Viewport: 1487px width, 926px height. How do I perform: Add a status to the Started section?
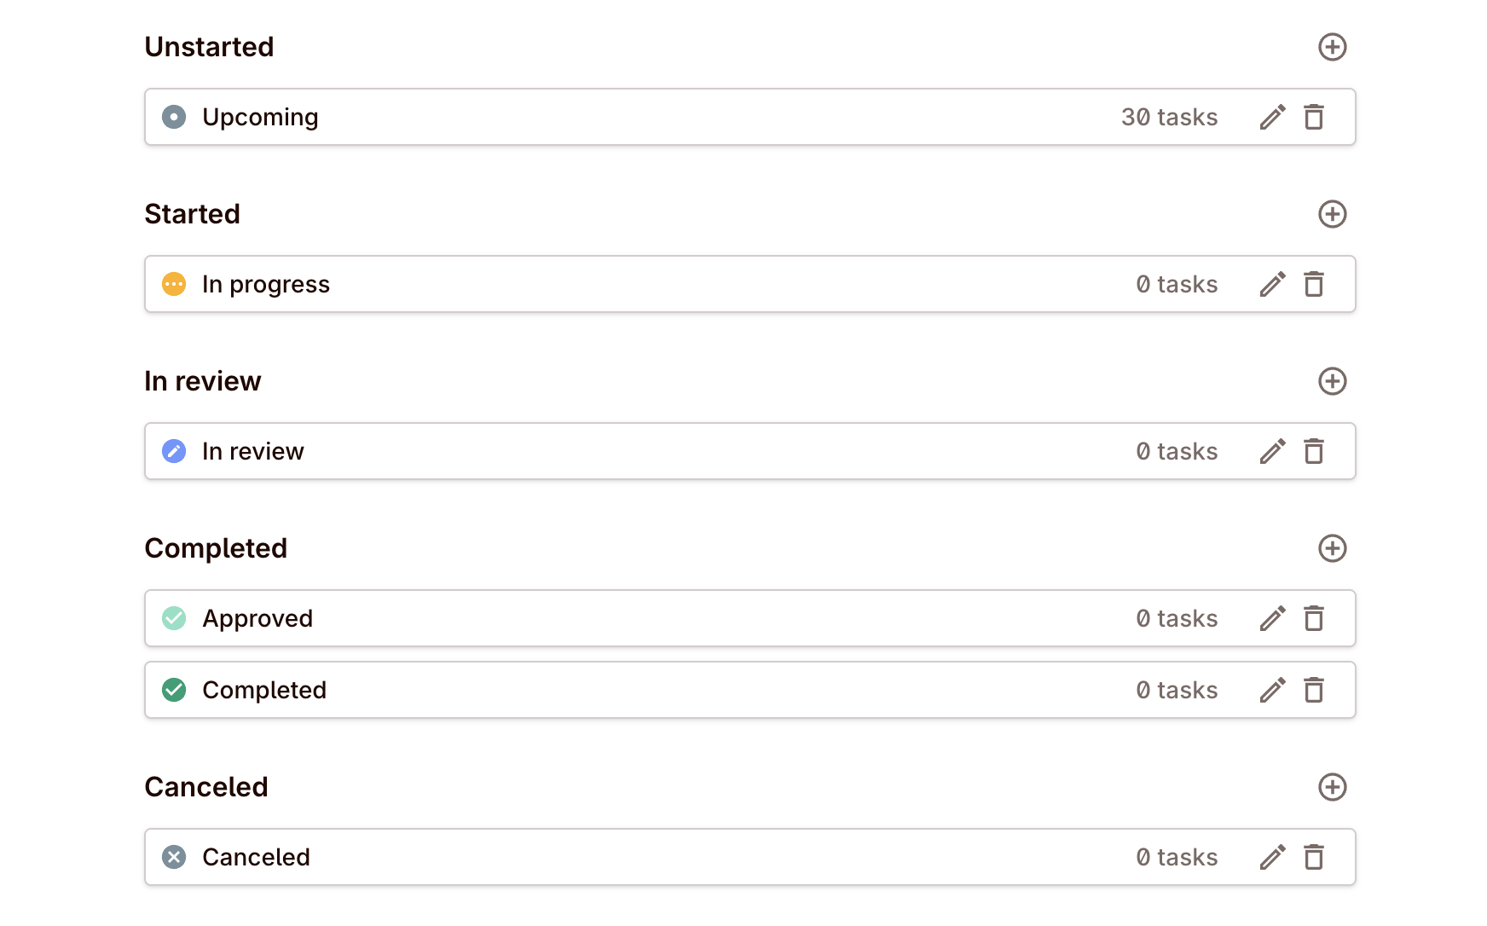[1333, 214]
